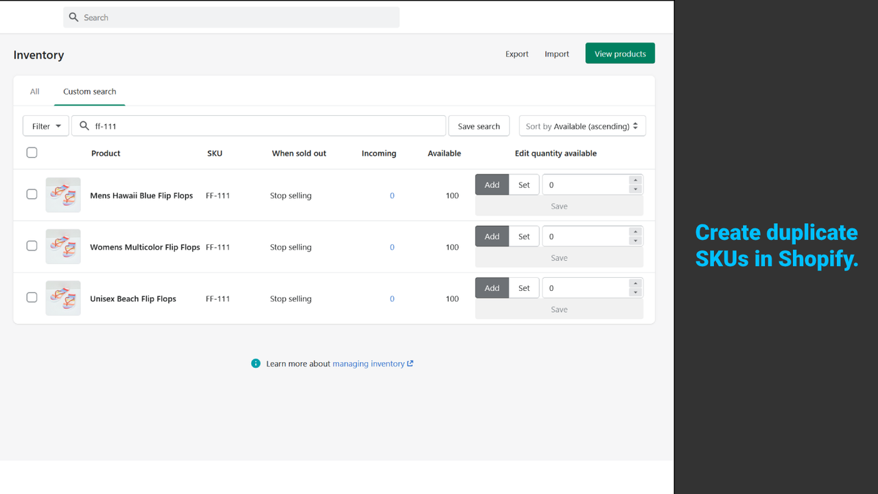Increment quantity using the up stepper arrow

636,180
